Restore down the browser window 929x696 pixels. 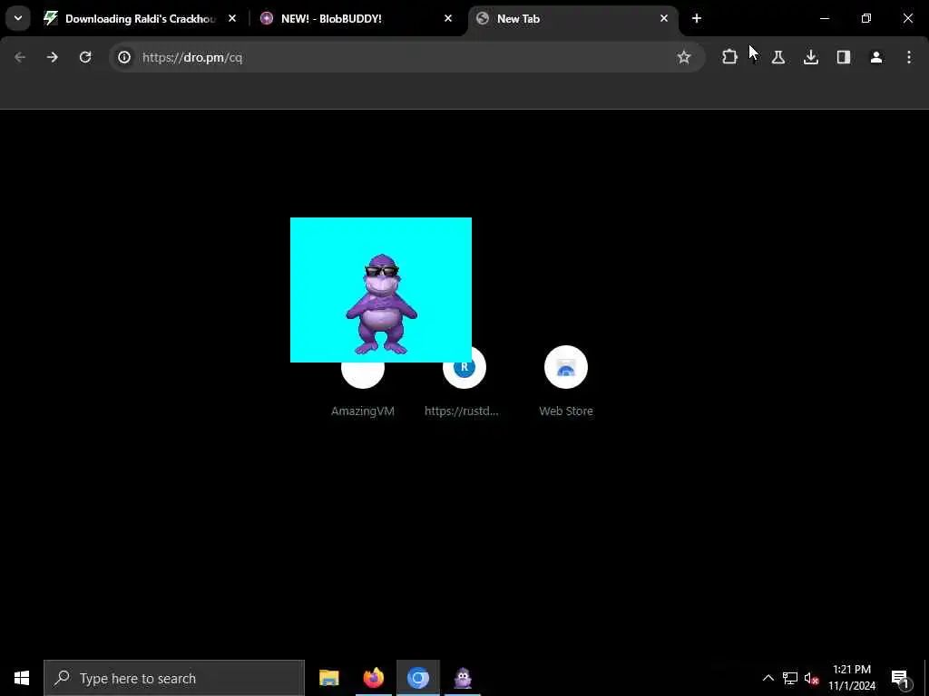point(866,18)
